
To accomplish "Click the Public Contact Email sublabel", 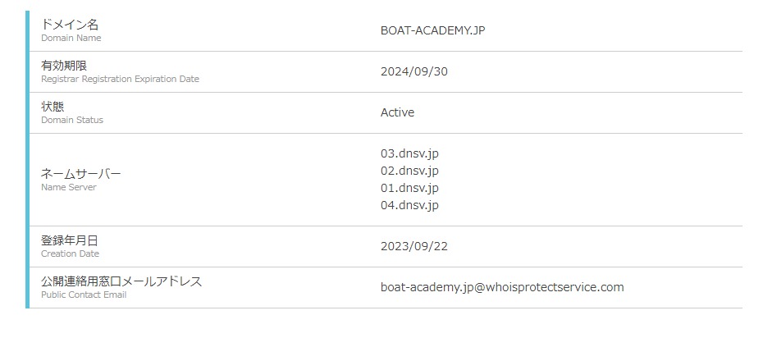I will (x=84, y=295).
